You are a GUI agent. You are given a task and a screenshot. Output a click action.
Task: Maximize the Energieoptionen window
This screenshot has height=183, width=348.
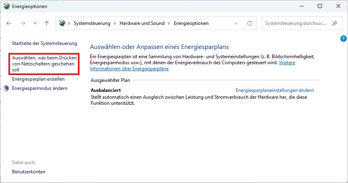(x=320, y=6)
